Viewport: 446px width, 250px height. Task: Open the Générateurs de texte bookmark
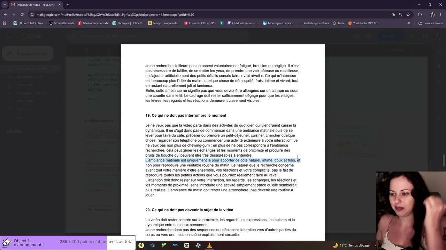click(x=93, y=23)
